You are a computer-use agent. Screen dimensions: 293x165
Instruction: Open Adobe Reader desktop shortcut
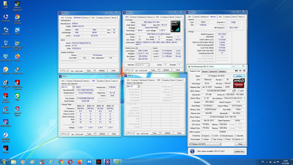pyautogui.click(x=5, y=98)
